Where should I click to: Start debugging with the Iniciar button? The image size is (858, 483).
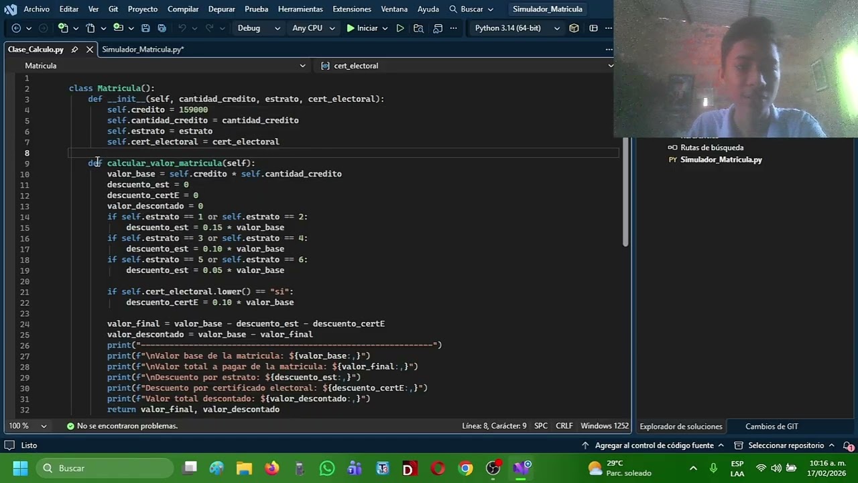[x=362, y=28]
